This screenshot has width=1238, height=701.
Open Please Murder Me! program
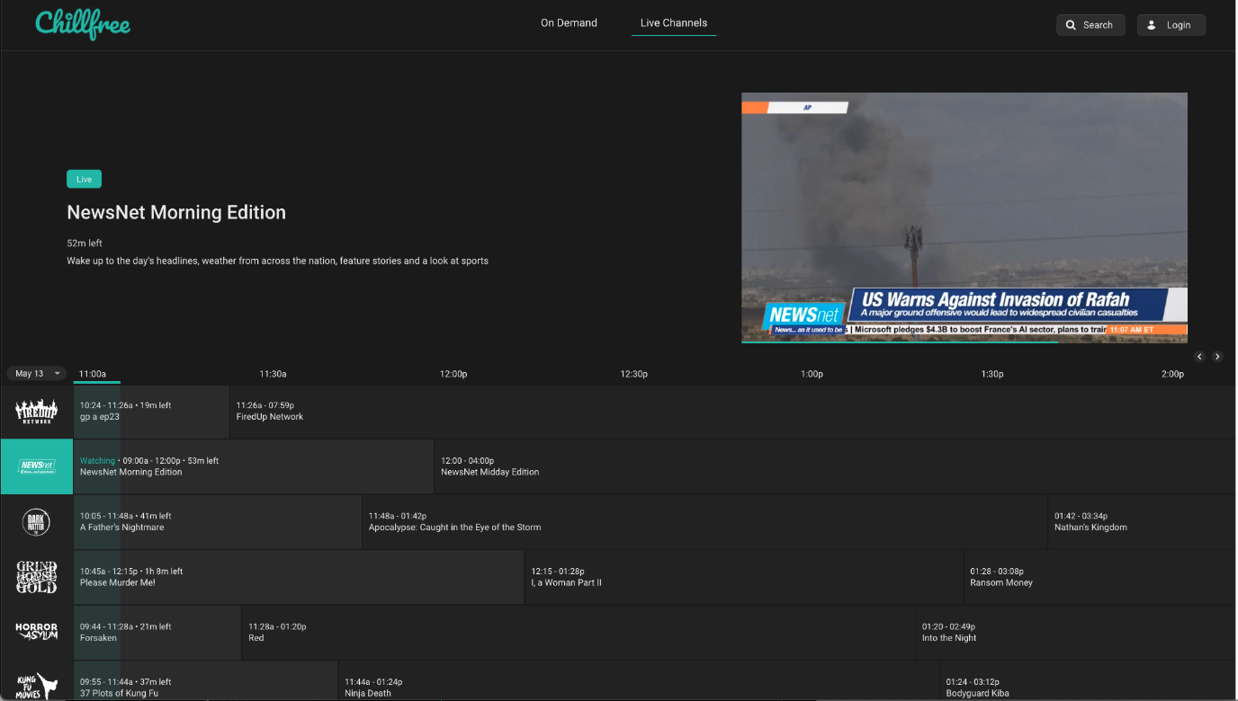pos(299,577)
